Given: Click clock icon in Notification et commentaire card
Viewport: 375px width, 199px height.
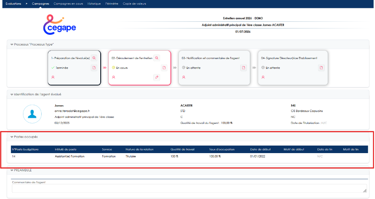Looking at the screenshot, I should [x=184, y=68].
